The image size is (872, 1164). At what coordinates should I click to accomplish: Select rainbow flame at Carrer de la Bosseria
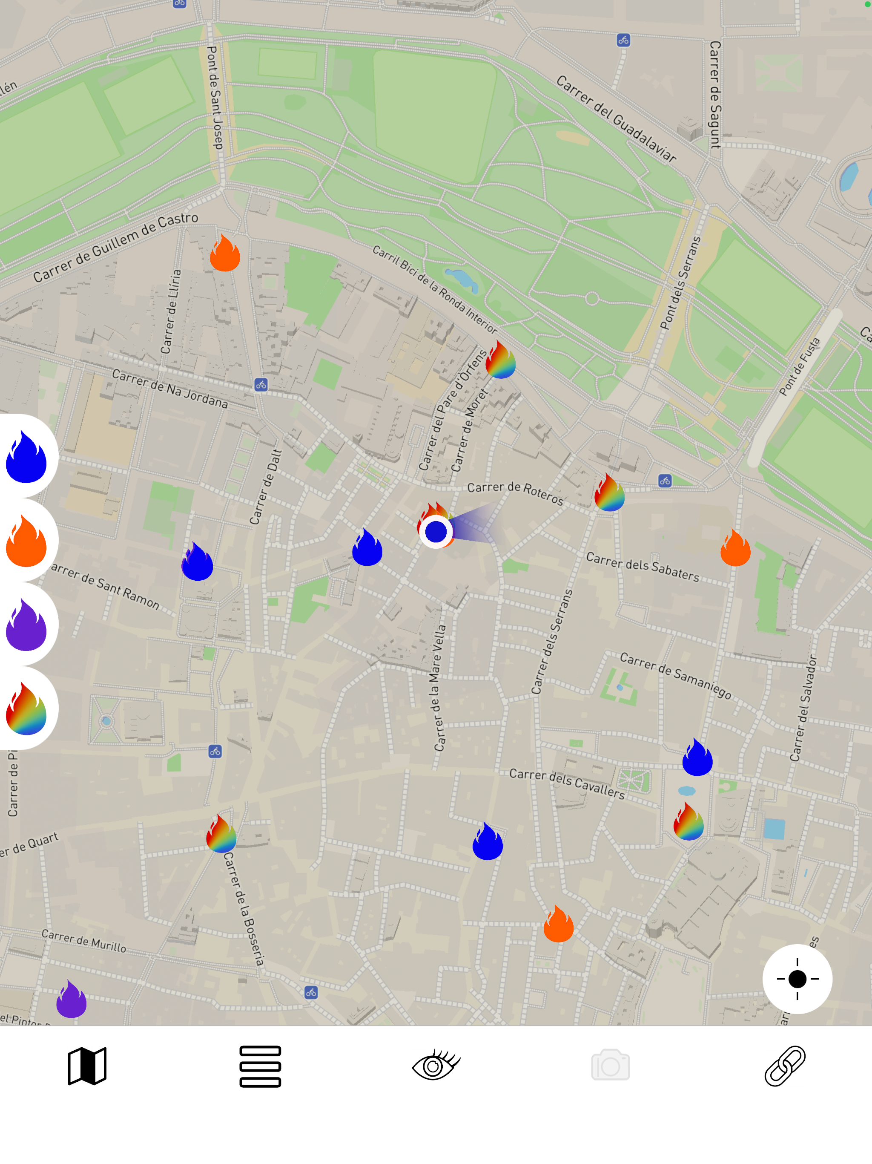pos(221,833)
